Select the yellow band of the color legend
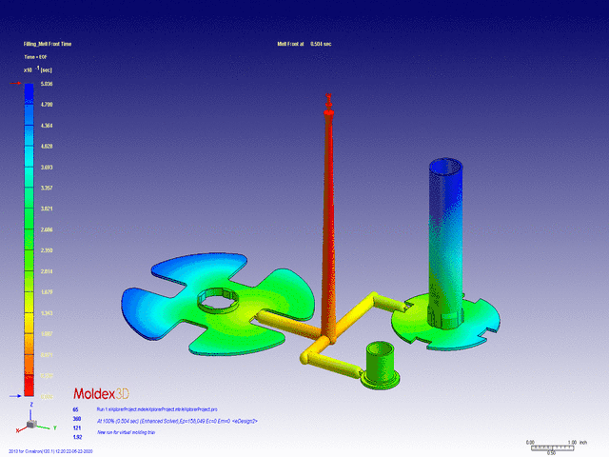This screenshot has width=609, height=457. pos(29,323)
